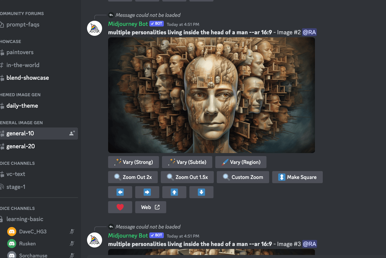The image size is (386, 258).
Task: Collapse the THEMED IMAGE GEN category
Action: click(20, 95)
